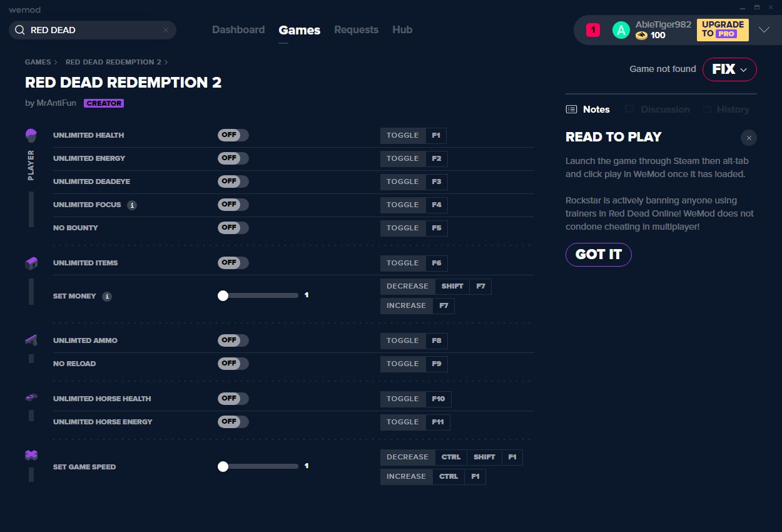
Task: Click Set Money DECREASE button
Action: (407, 286)
